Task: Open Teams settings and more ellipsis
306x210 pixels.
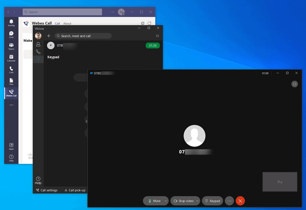Action: (113, 12)
